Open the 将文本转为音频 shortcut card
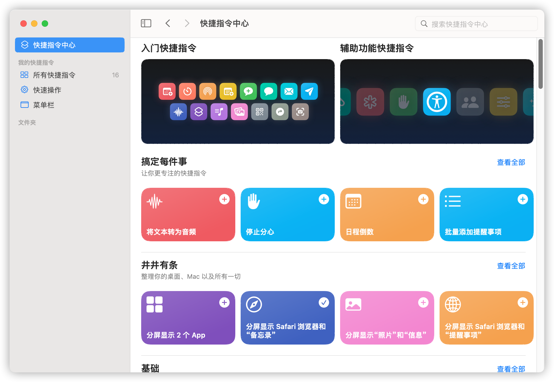This screenshot has width=554, height=382. coord(188,215)
